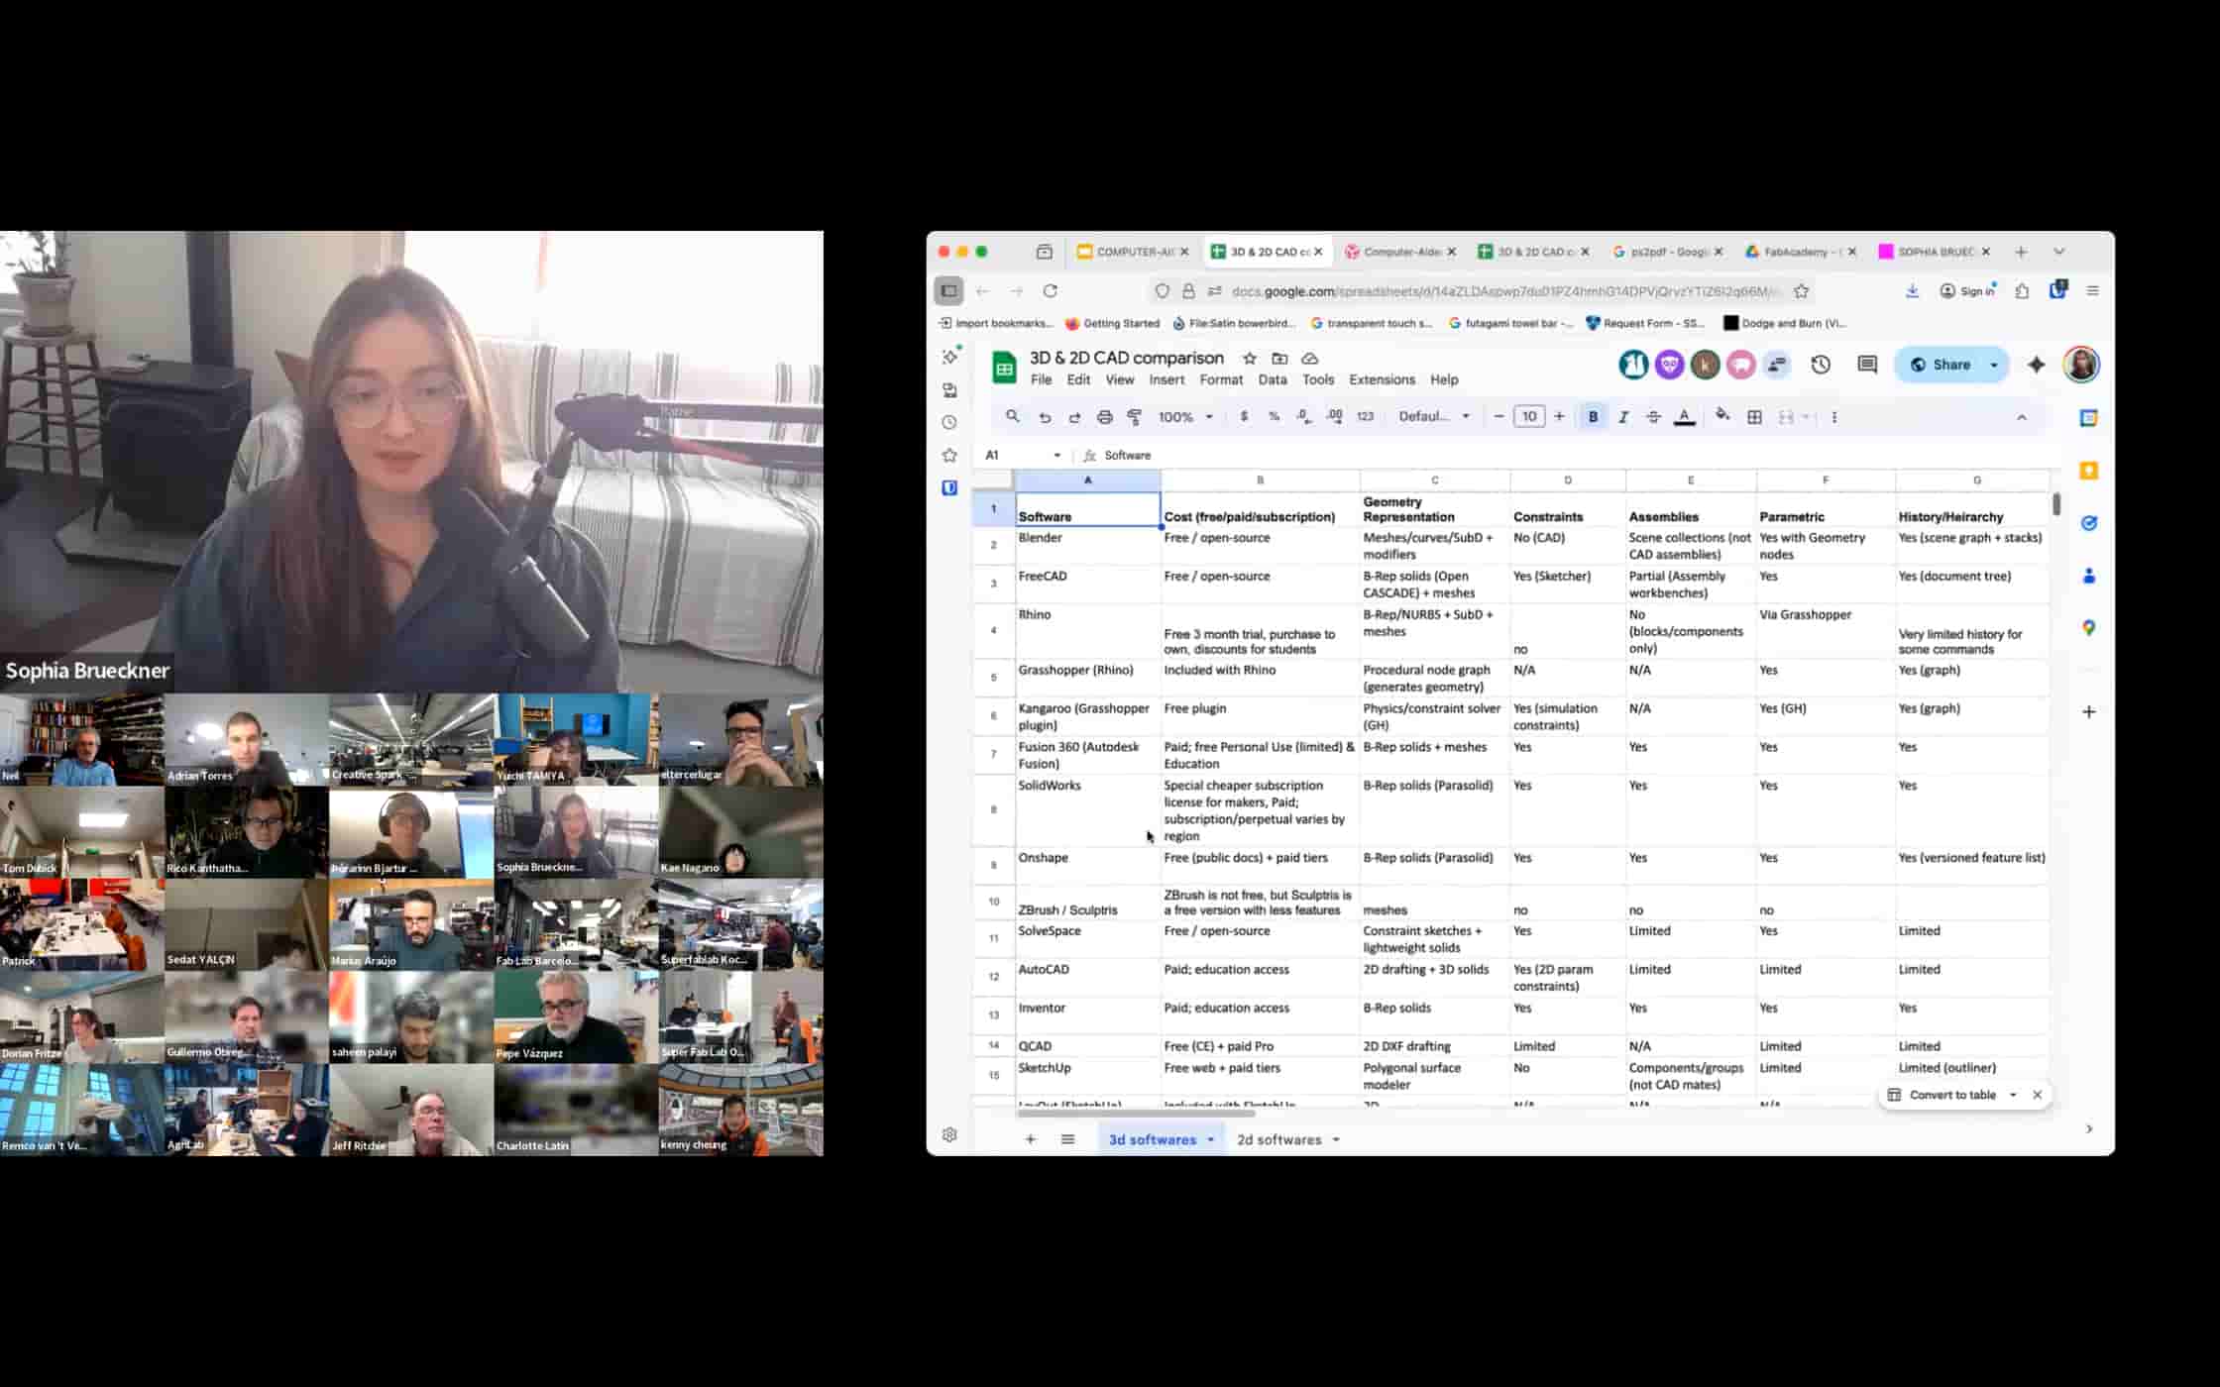This screenshot has height=1387, width=2220.
Task: Star the 3D & 2D CAD comparison document
Action: pos(1250,358)
